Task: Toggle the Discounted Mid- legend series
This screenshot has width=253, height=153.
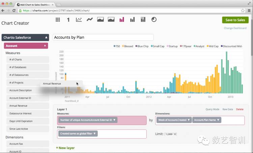Action: (231, 46)
